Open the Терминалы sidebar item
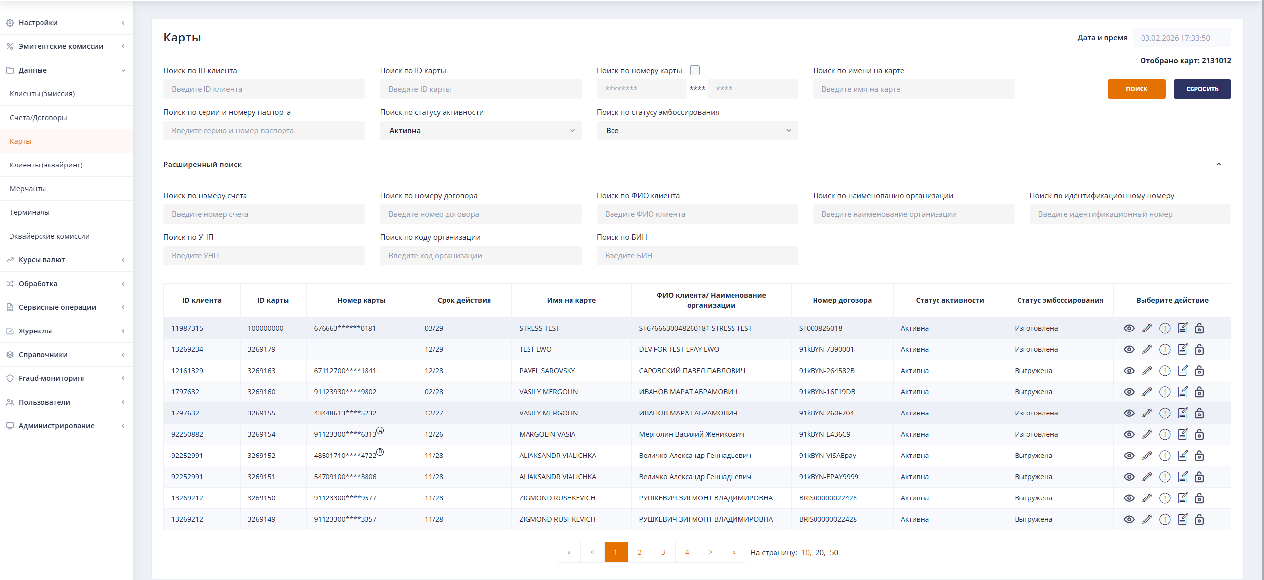The width and height of the screenshot is (1264, 580). point(30,212)
